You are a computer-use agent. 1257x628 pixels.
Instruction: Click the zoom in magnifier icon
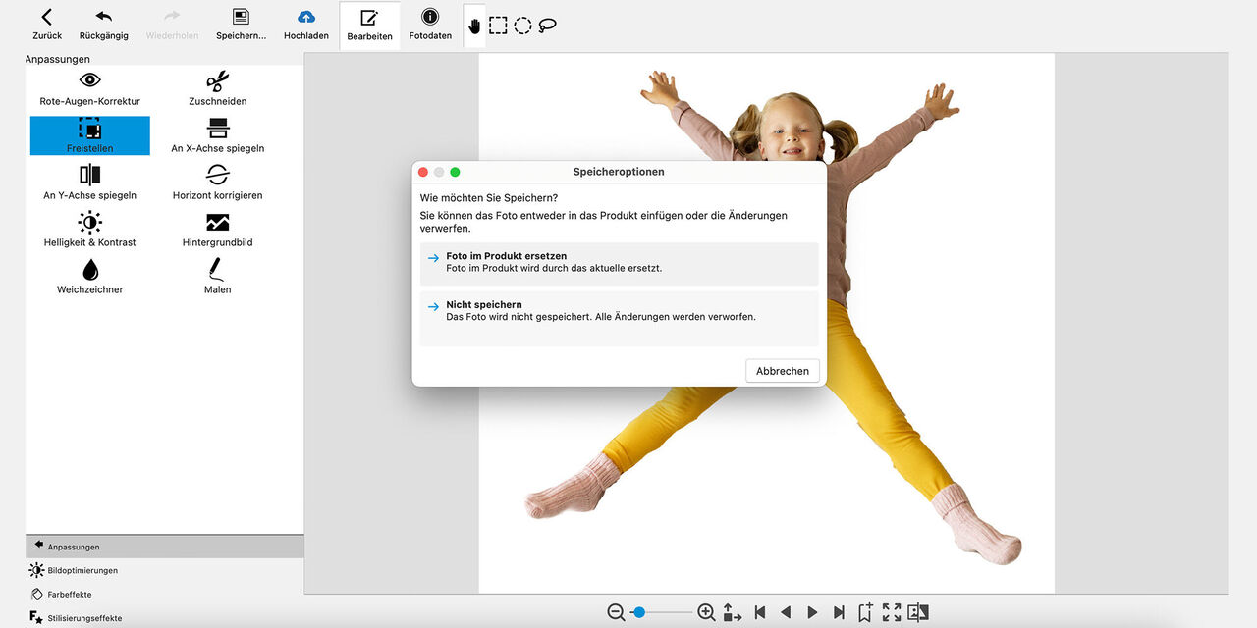coord(706,612)
